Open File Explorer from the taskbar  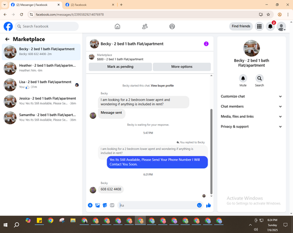[x=73, y=221]
